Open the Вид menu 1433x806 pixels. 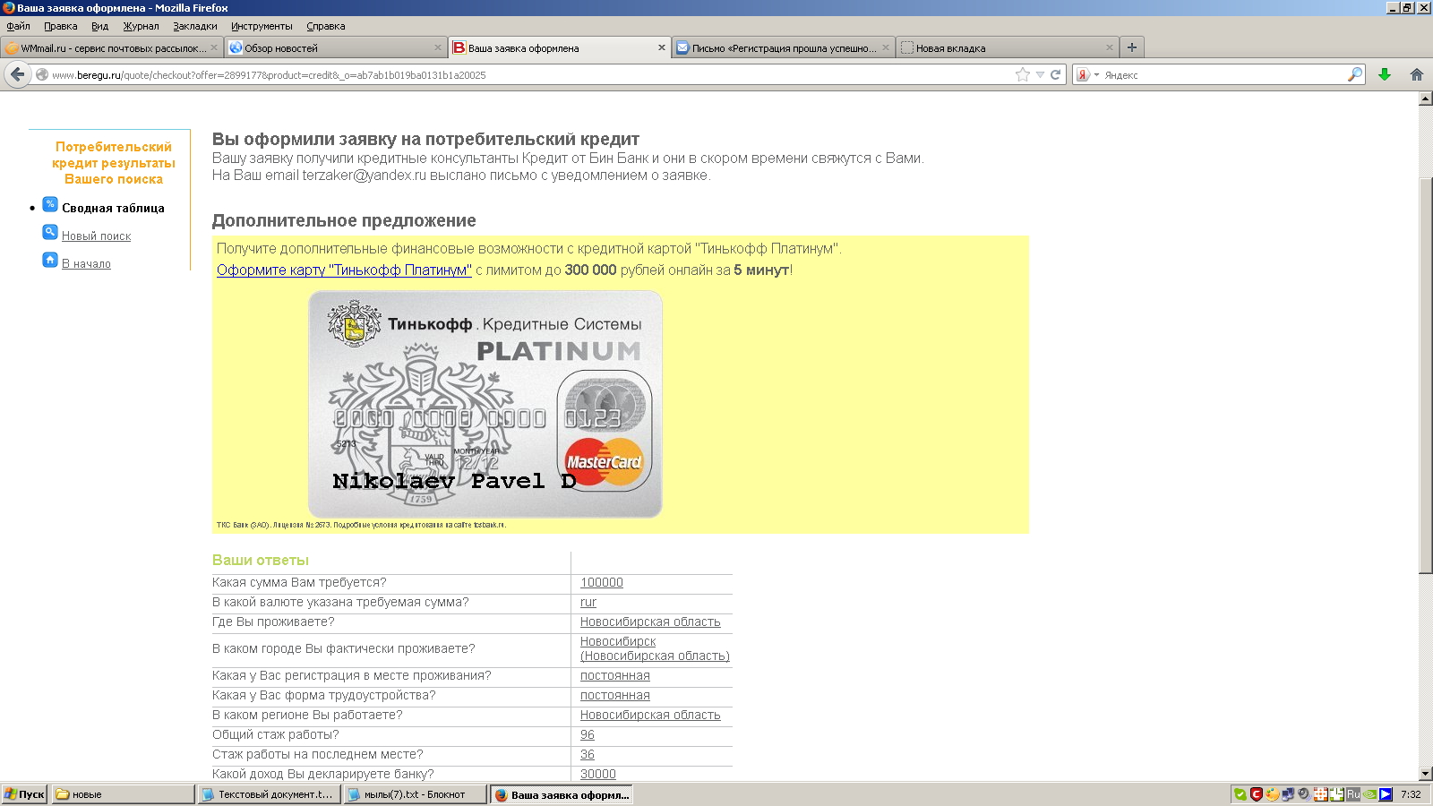point(99,26)
